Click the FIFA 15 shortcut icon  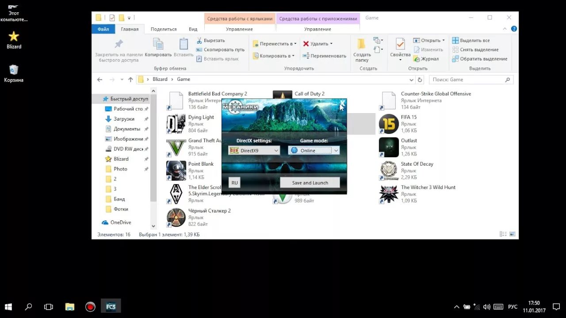[x=389, y=124]
